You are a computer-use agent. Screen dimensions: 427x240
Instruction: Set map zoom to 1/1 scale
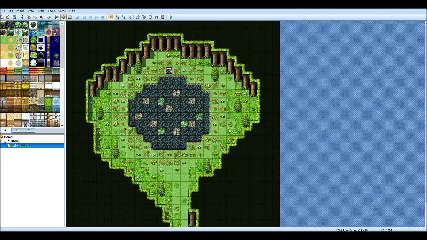click(111, 17)
